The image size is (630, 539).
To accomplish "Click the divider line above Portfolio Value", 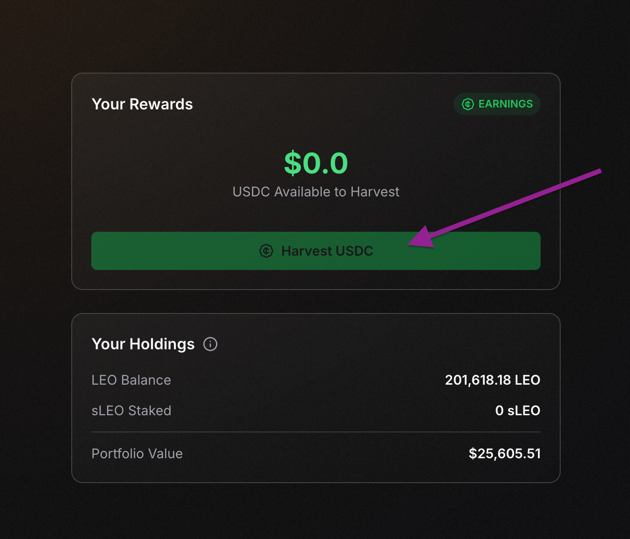I will tap(315, 432).
